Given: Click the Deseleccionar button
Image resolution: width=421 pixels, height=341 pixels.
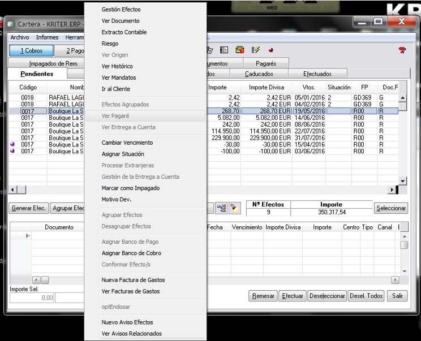Looking at the screenshot, I should (x=327, y=296).
